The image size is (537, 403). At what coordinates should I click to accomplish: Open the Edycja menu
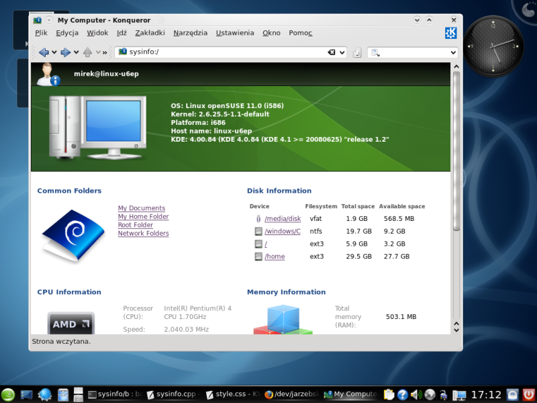pyautogui.click(x=67, y=33)
